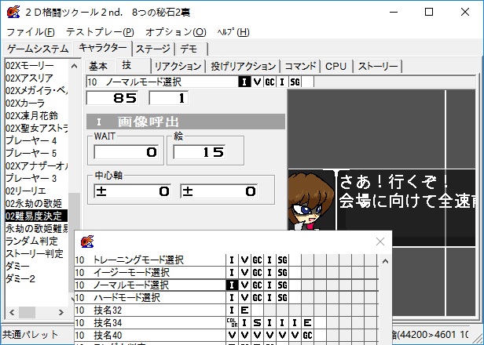Screen dimensions: 484x345
Task: Click the COL OR icon in the 技名34 row
Action: 232,322
